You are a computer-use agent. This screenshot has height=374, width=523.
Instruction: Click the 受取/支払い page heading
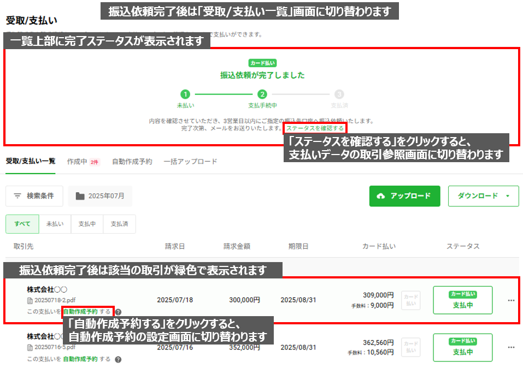tap(31, 21)
